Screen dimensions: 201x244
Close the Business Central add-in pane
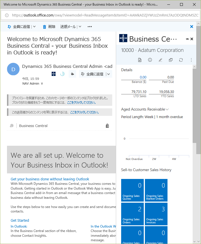pos(192,39)
